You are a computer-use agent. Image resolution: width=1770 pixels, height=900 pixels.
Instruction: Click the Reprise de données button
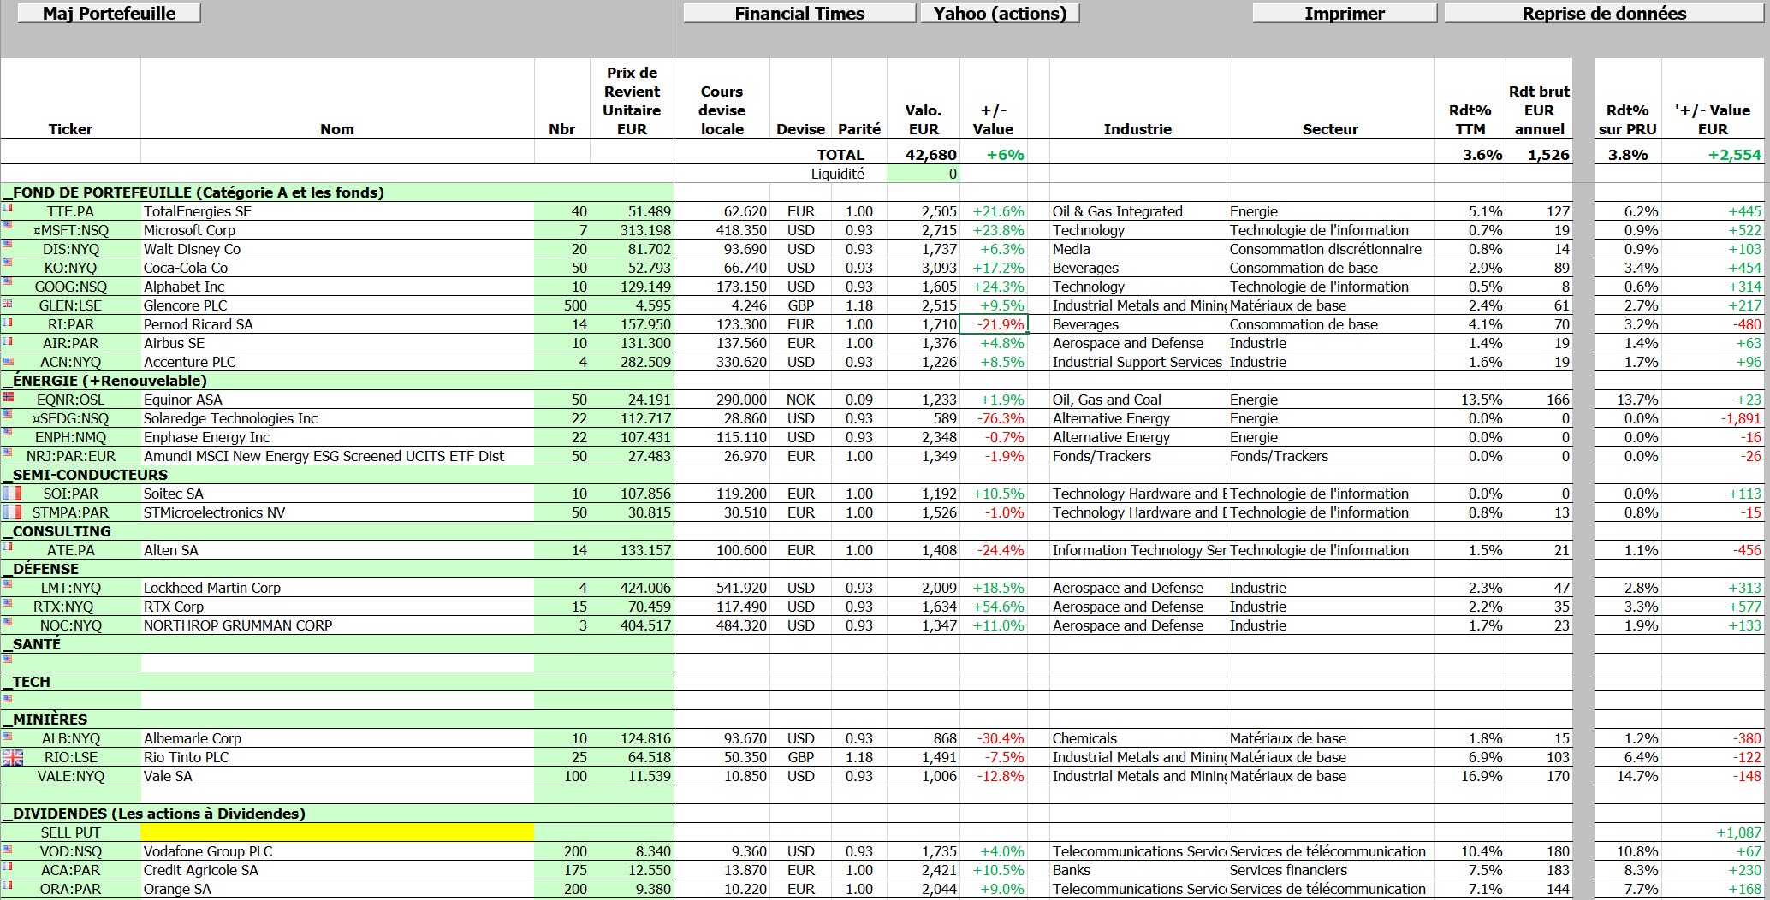click(1604, 13)
